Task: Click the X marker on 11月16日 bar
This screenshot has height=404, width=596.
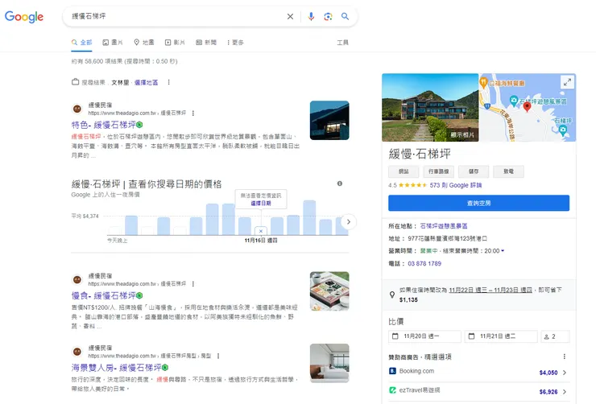Action: coord(261,231)
